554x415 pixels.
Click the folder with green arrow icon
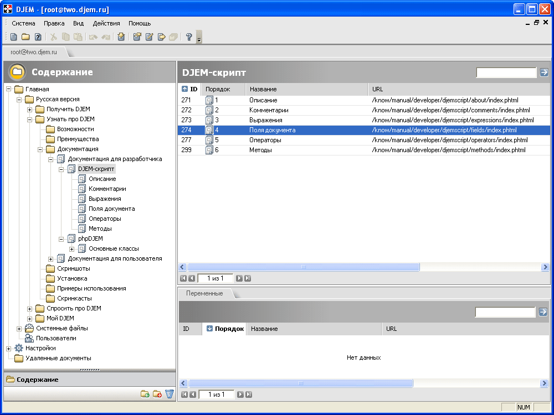145,394
